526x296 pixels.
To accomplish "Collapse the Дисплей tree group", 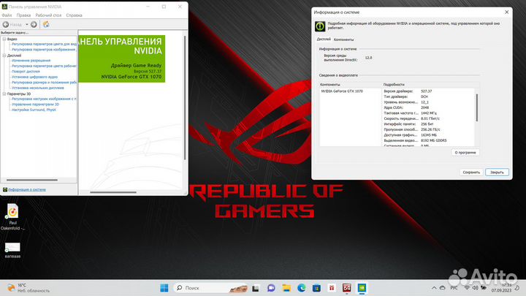I will coord(4,56).
